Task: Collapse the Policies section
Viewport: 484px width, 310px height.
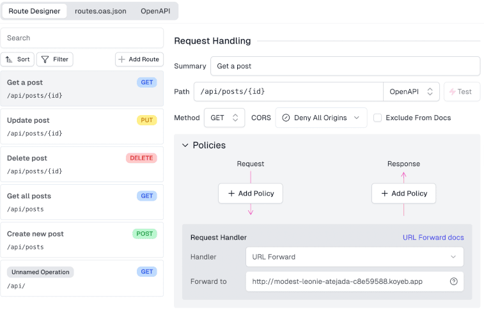Action: (x=185, y=145)
